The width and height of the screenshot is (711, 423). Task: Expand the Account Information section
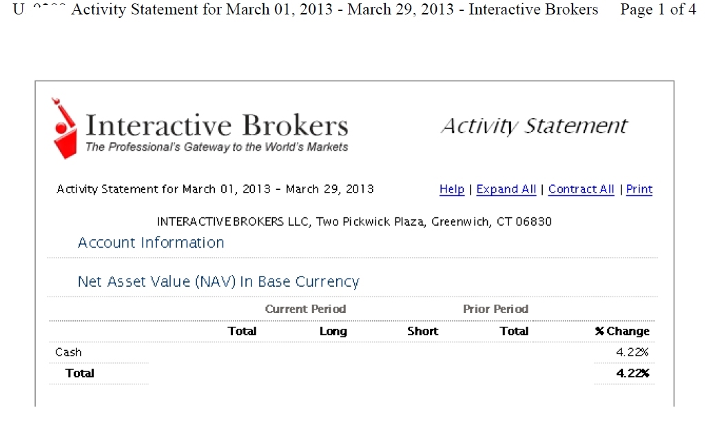[x=151, y=243]
